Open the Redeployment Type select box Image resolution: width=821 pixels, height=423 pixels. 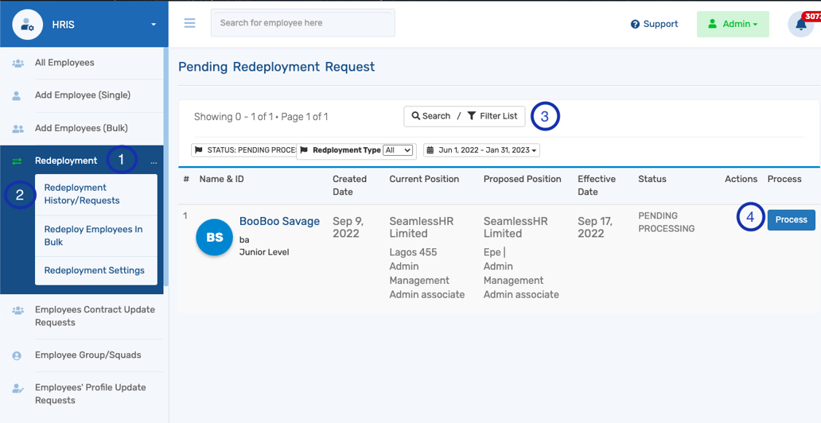click(398, 150)
